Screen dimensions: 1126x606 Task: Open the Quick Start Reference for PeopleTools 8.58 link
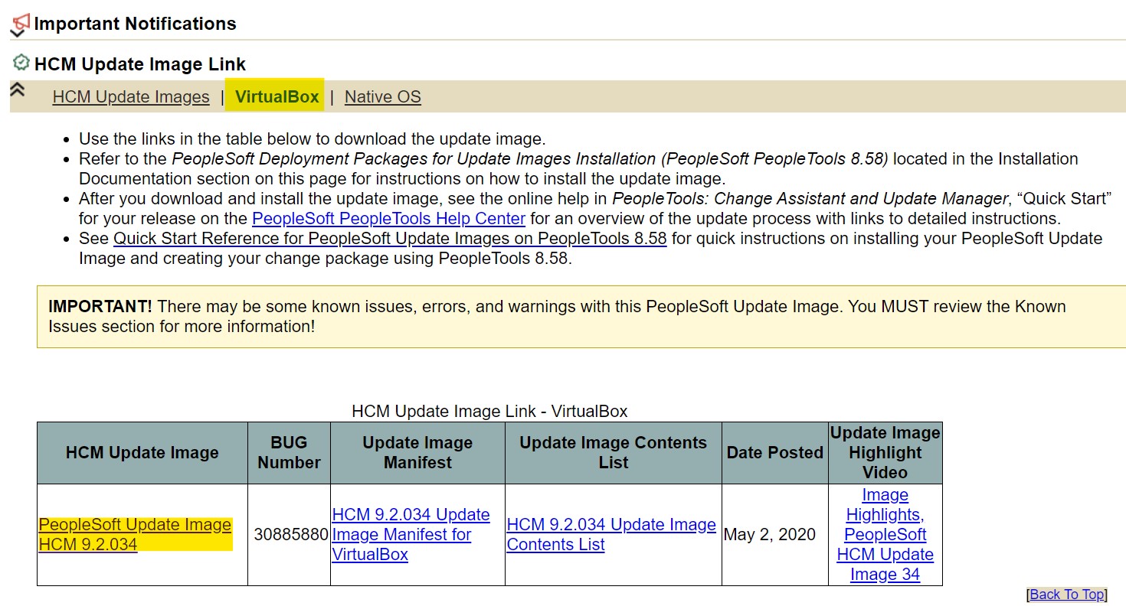click(x=390, y=239)
